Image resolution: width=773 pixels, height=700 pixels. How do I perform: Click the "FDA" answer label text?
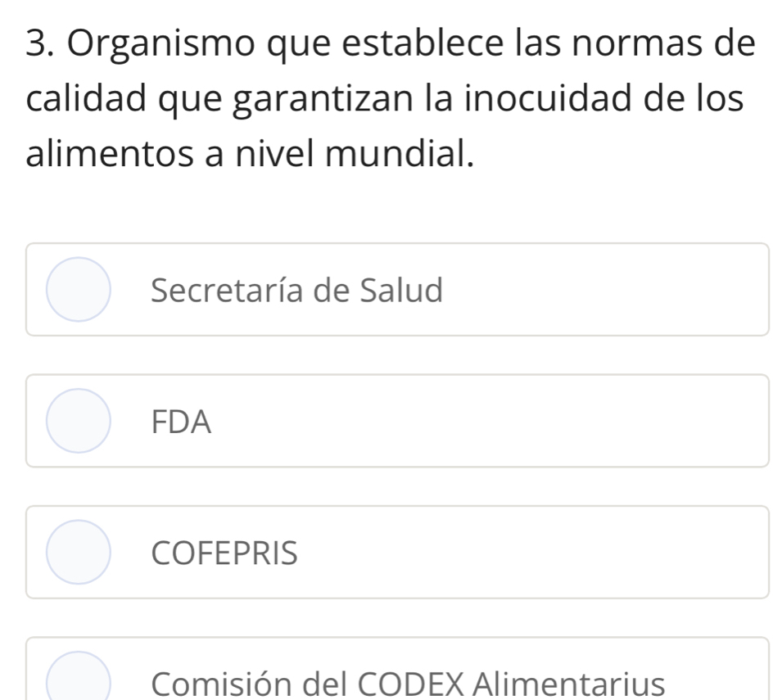tap(182, 422)
